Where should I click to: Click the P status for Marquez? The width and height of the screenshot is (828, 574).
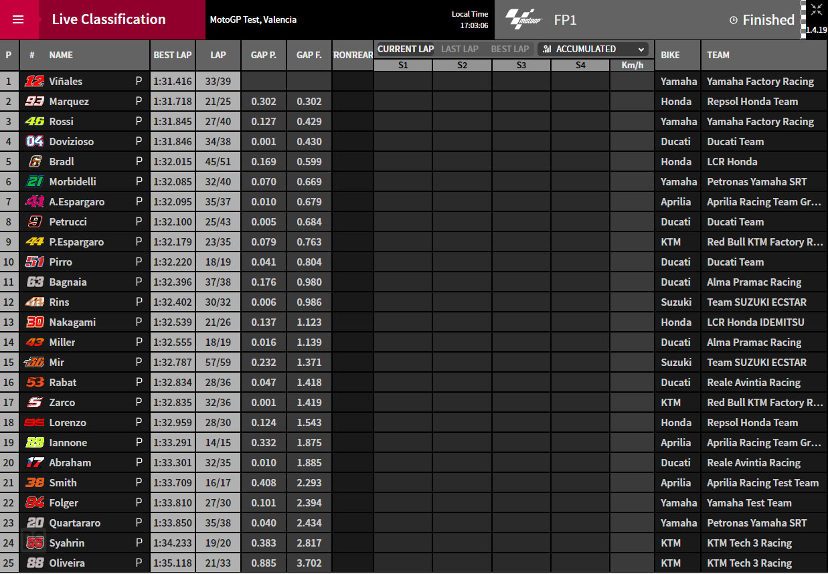139,101
